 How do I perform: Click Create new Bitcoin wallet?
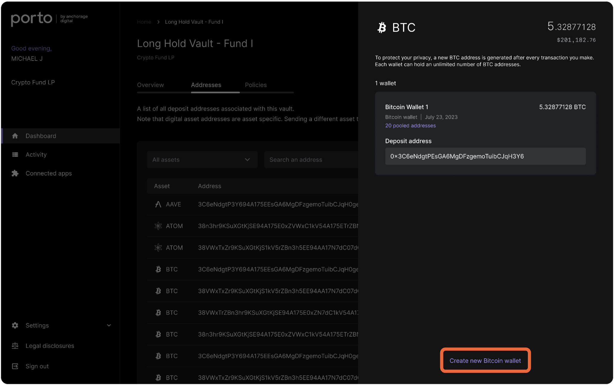coord(485,361)
